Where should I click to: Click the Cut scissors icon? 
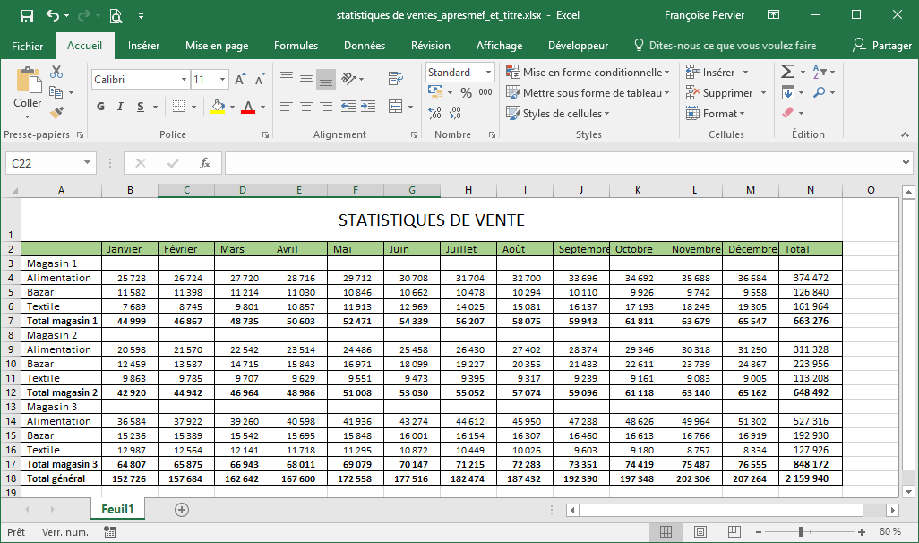pyautogui.click(x=56, y=72)
